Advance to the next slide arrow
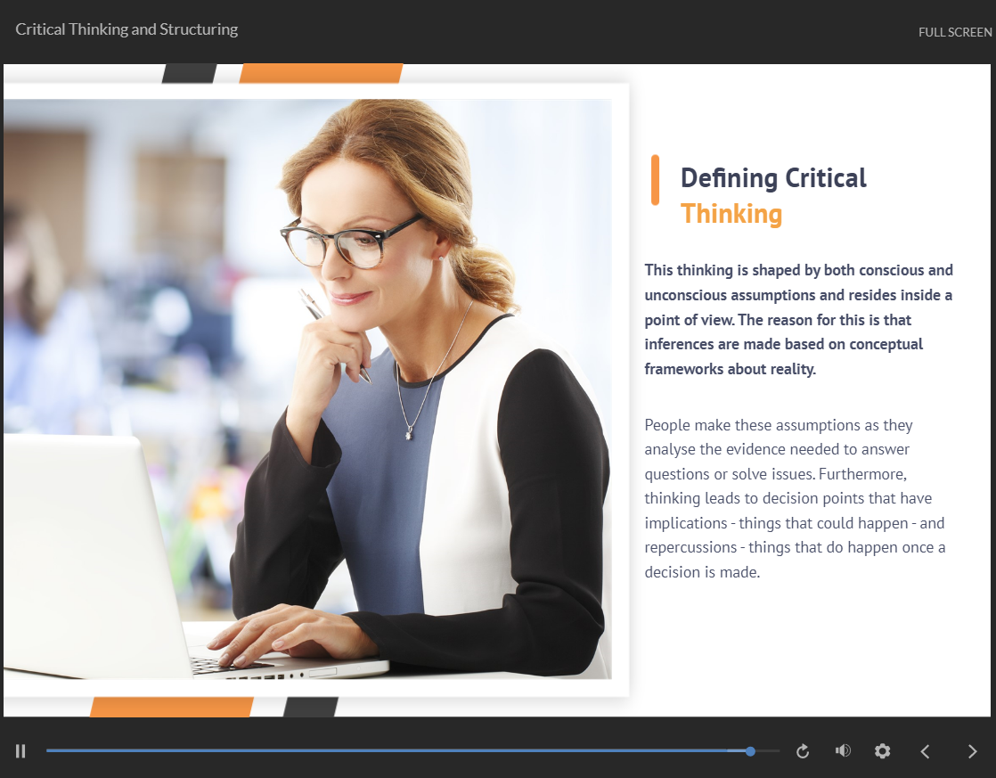996x778 pixels. (972, 751)
